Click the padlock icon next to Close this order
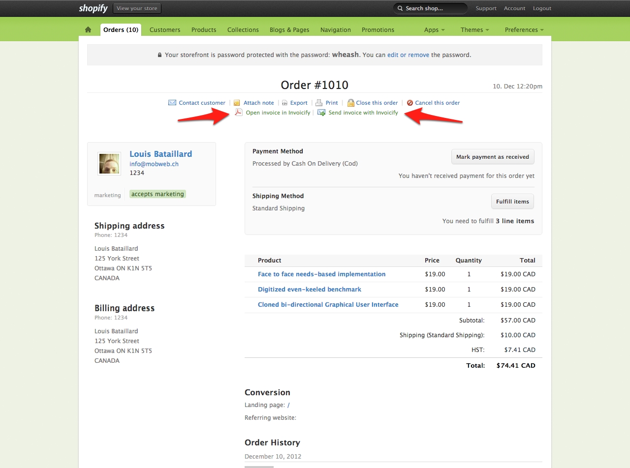The height and width of the screenshot is (468, 630). 351,102
